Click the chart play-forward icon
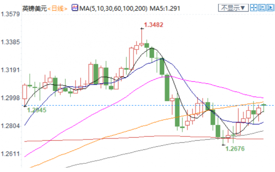The height and width of the screenshot is (172, 275). (x=270, y=8)
